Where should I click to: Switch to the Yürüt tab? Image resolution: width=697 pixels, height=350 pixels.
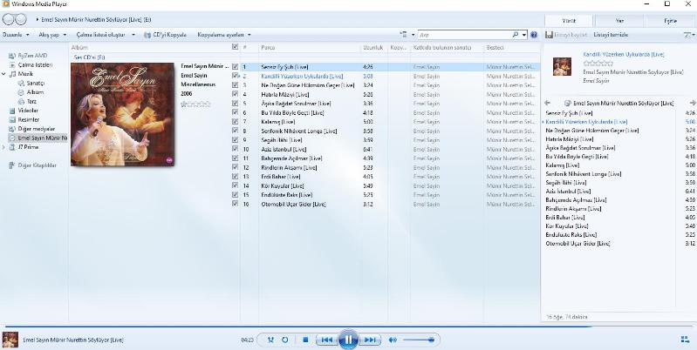click(x=569, y=21)
